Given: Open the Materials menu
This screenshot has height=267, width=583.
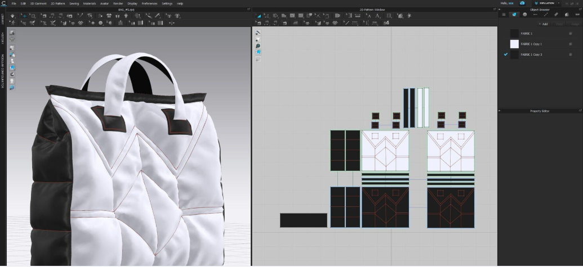Looking at the screenshot, I should [x=90, y=3].
